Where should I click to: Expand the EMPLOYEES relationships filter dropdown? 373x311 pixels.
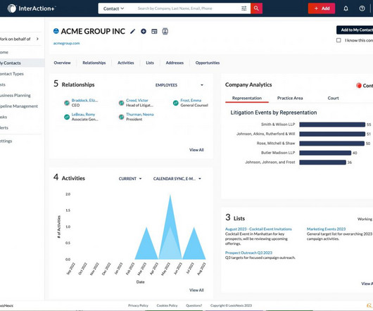[x=179, y=85]
